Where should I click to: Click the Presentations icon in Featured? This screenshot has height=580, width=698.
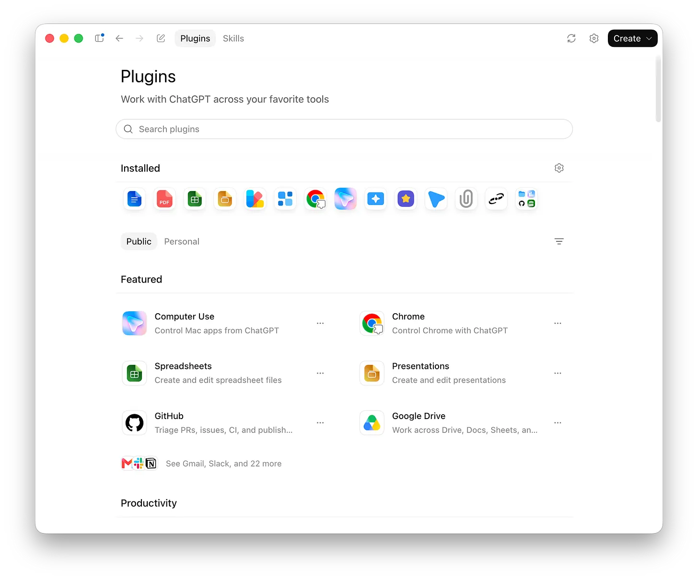(372, 373)
